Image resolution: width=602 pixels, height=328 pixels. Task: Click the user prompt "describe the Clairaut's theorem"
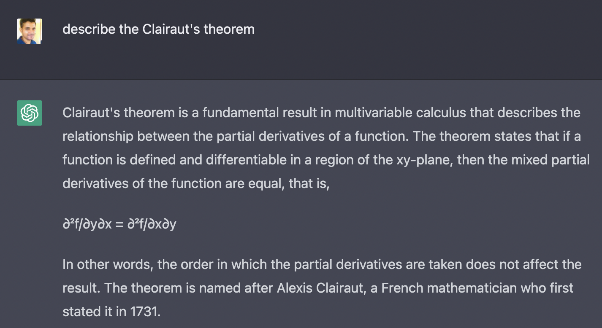(158, 30)
